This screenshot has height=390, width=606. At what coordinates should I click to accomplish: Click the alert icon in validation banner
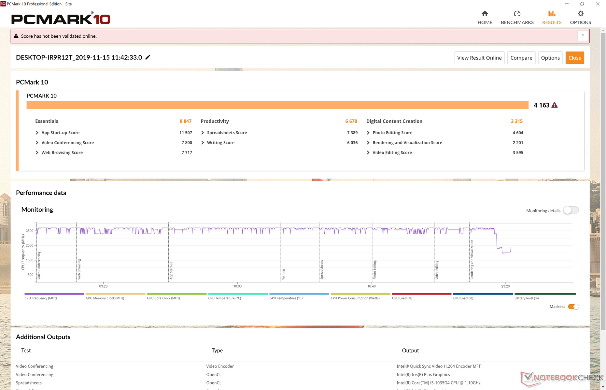(x=16, y=36)
